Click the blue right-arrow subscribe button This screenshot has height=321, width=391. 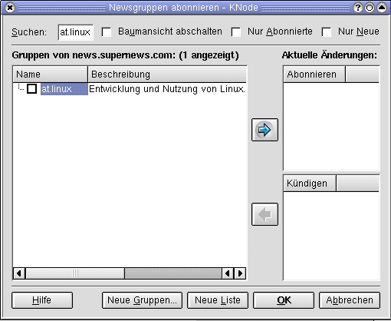pos(264,130)
